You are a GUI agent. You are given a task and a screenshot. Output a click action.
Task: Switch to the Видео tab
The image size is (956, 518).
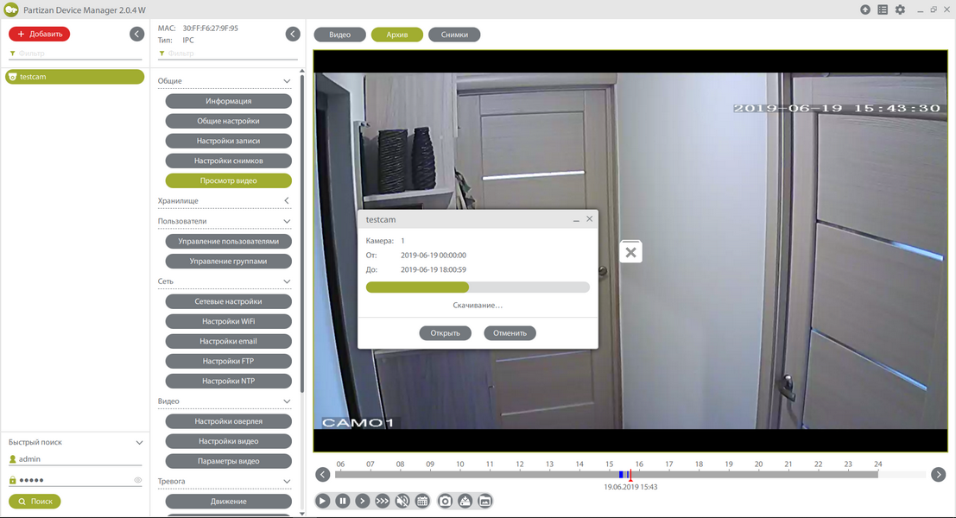click(339, 35)
